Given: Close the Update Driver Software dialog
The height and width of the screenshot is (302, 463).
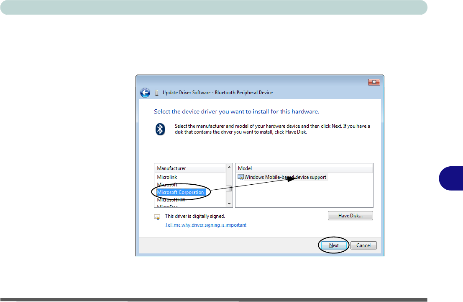Looking at the screenshot, I should click(374, 82).
